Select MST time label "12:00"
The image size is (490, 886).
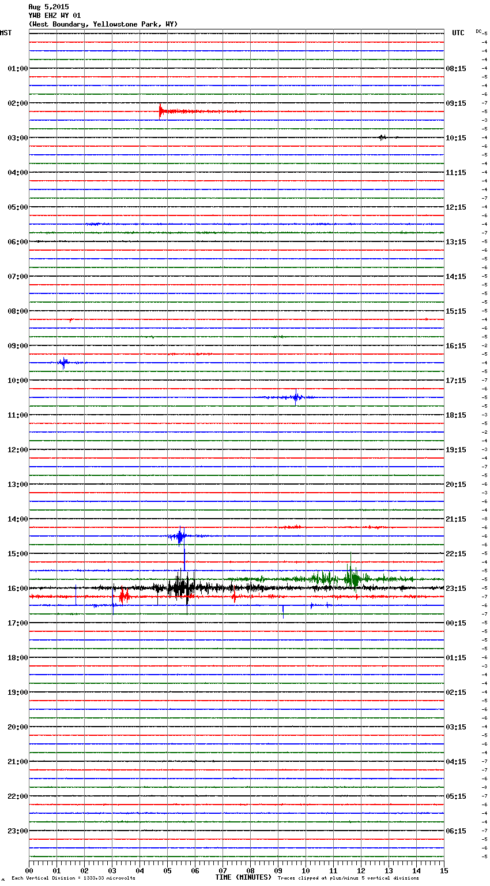click(x=18, y=450)
